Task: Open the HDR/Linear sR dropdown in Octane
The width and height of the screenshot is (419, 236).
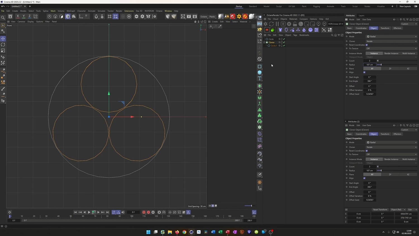Action: [x=335, y=24]
